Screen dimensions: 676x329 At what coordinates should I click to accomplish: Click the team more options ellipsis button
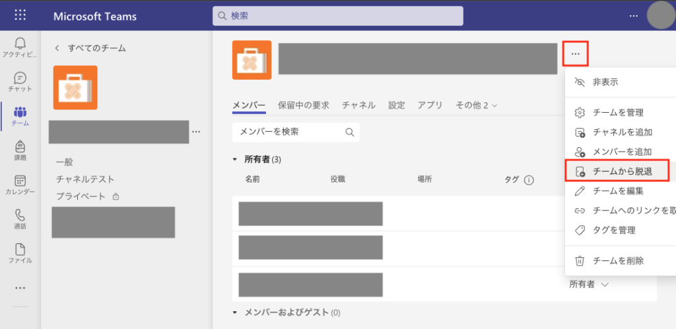(575, 53)
